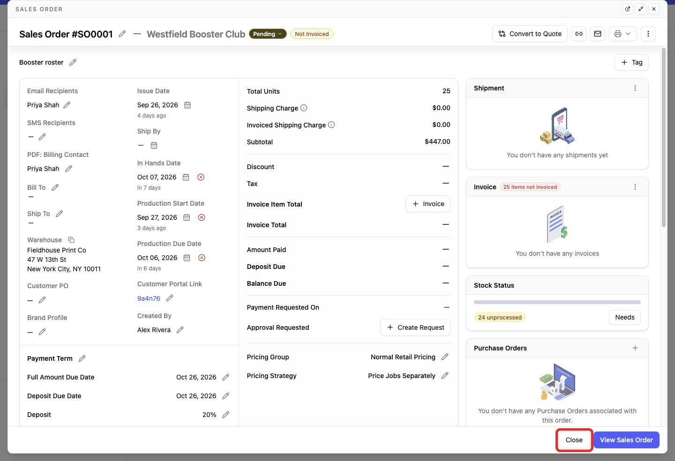Screen dimensions: 675x461
Task: Show Shipping Charge info tooltip icon
Action: (x=304, y=108)
